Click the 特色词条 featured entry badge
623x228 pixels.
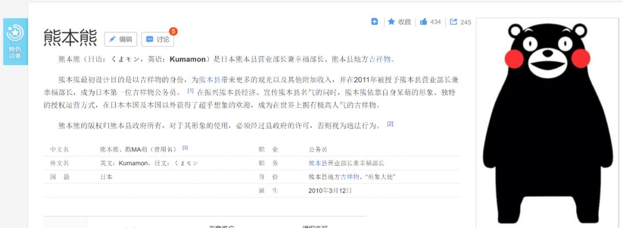tap(15, 41)
